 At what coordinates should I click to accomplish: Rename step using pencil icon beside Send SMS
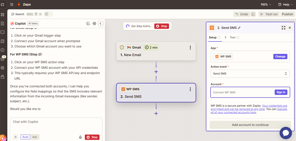239,28
